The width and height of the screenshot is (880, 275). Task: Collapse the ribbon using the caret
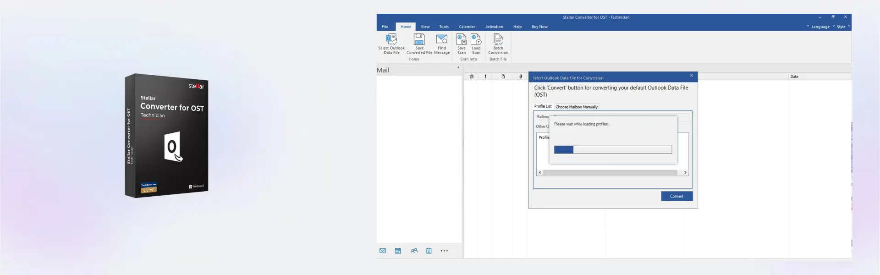pyautogui.click(x=808, y=27)
